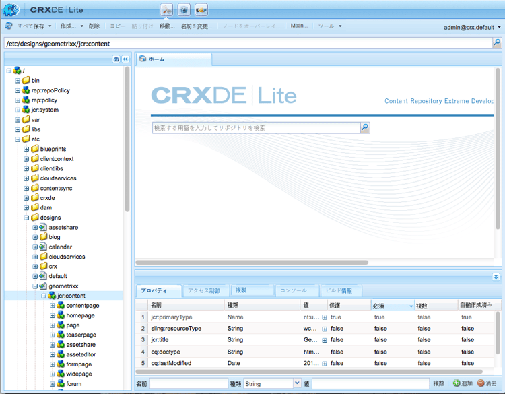Collapse the etc folder

tap(18, 139)
